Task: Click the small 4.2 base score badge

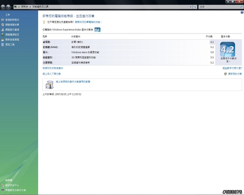Action: pyautogui.click(x=98, y=30)
